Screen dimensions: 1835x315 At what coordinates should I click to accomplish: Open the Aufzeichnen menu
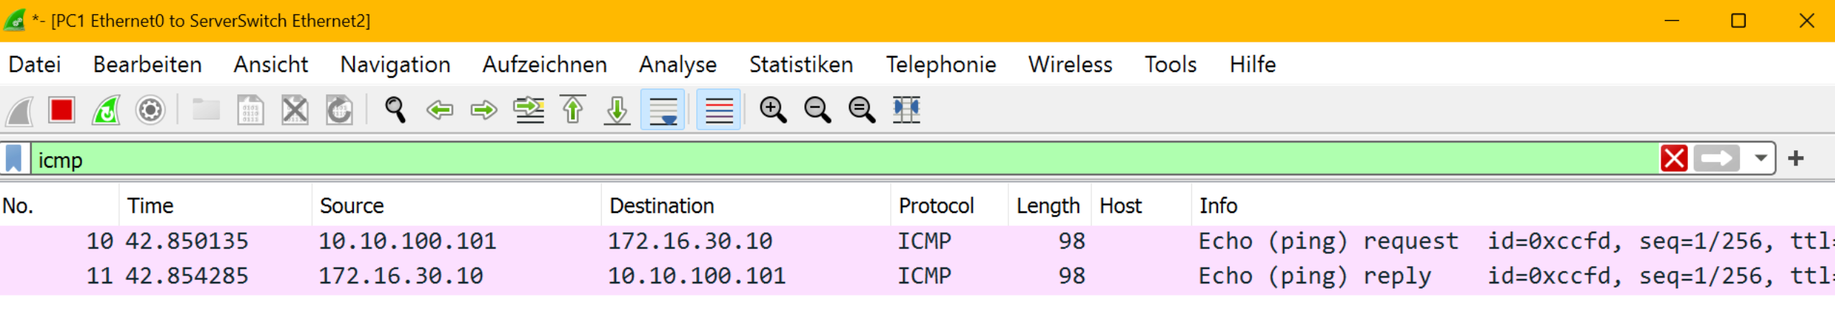pos(544,65)
